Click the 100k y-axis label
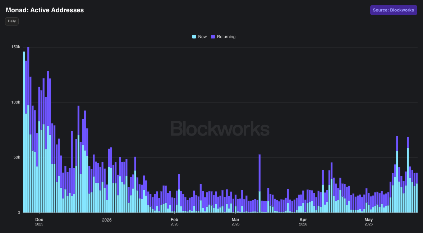Image resolution: width=423 pixels, height=233 pixels. (16, 102)
